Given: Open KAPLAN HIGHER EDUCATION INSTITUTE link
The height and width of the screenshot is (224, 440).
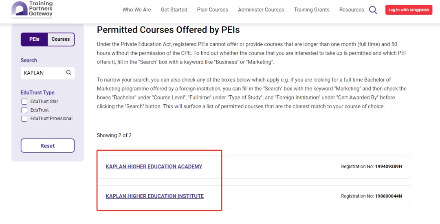Looking at the screenshot, I should pyautogui.click(x=155, y=196).
